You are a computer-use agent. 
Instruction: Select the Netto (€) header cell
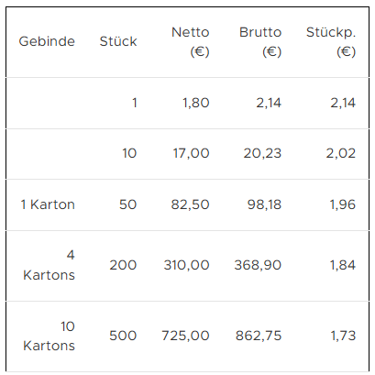click(191, 41)
